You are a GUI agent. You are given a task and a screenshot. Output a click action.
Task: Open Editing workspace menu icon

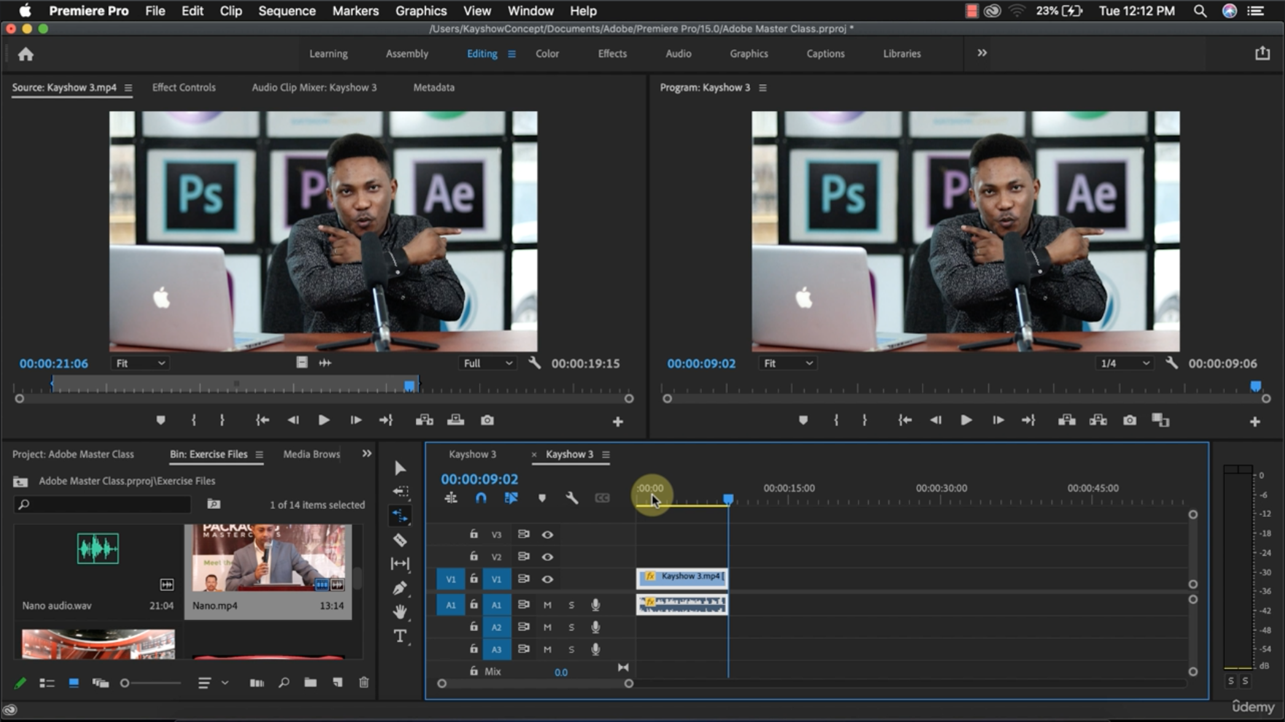512,54
